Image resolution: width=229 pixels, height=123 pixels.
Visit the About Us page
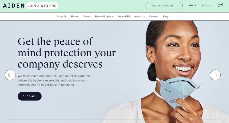[139, 17]
